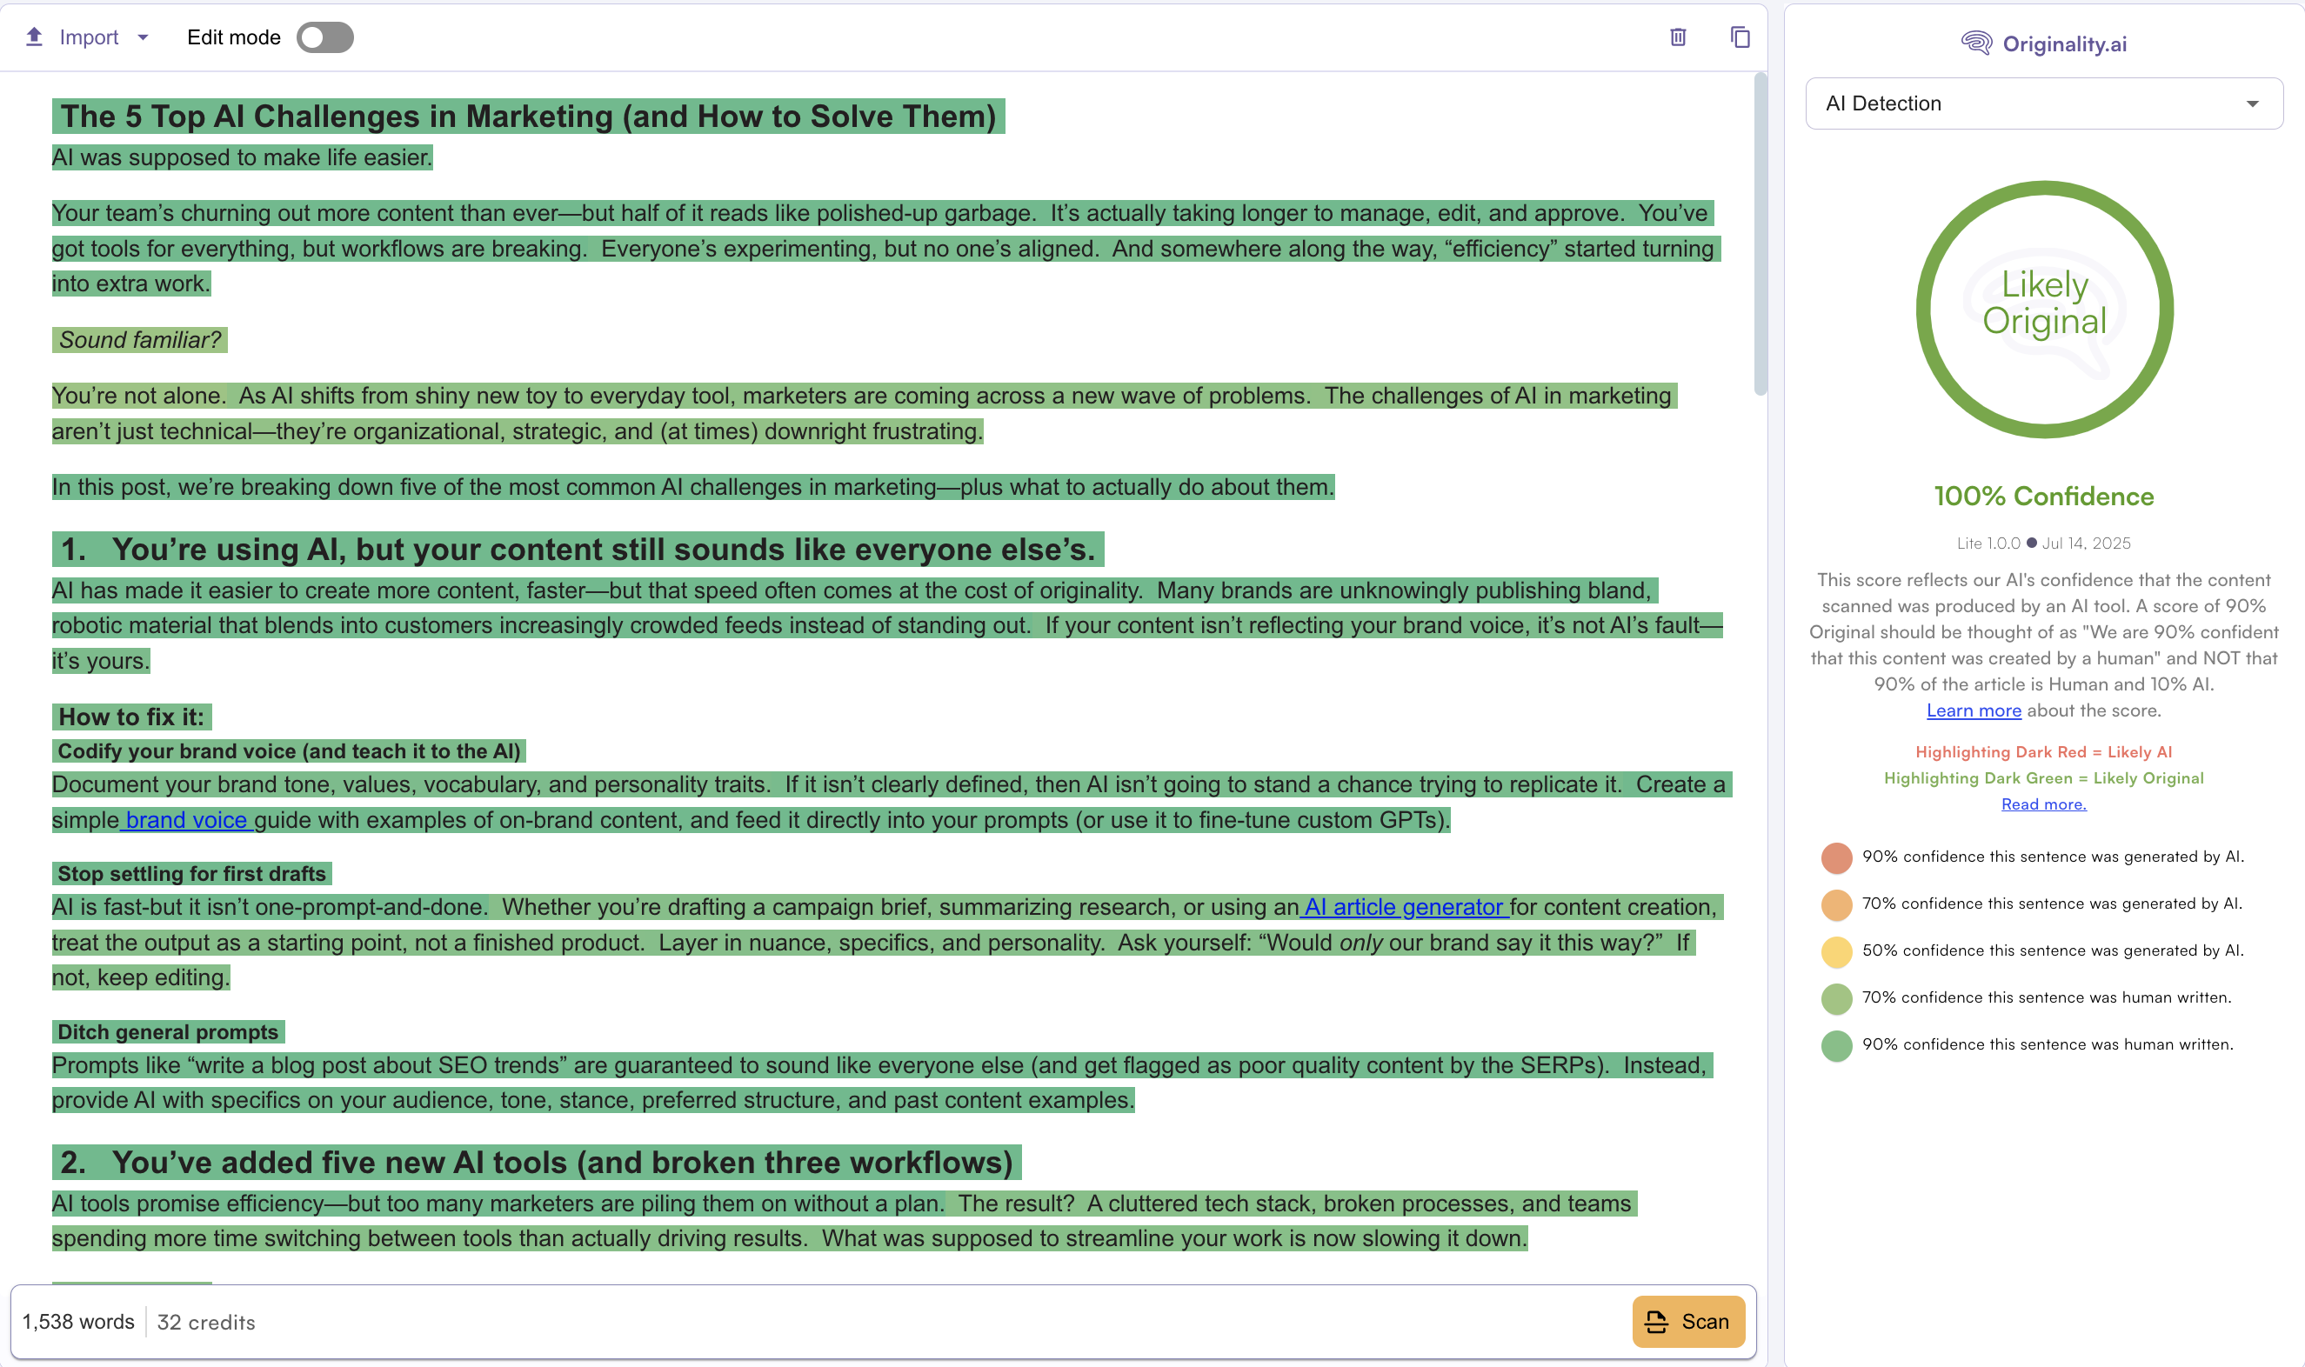The width and height of the screenshot is (2305, 1367).
Task: Click the 'Lite 1.0.0' version text
Action: tap(1988, 543)
